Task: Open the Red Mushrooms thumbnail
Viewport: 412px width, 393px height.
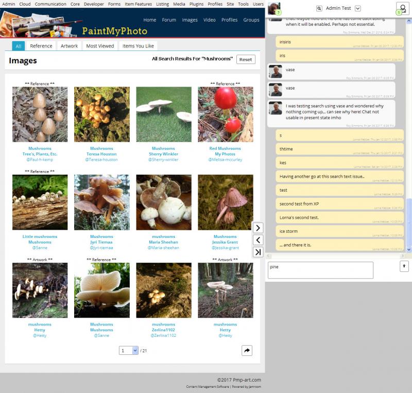Action: point(226,114)
